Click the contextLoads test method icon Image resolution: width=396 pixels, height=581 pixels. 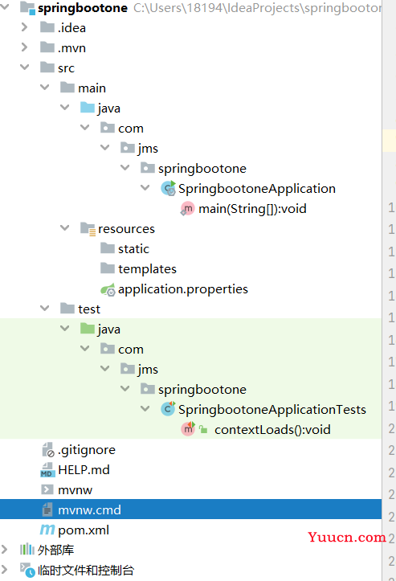188,428
